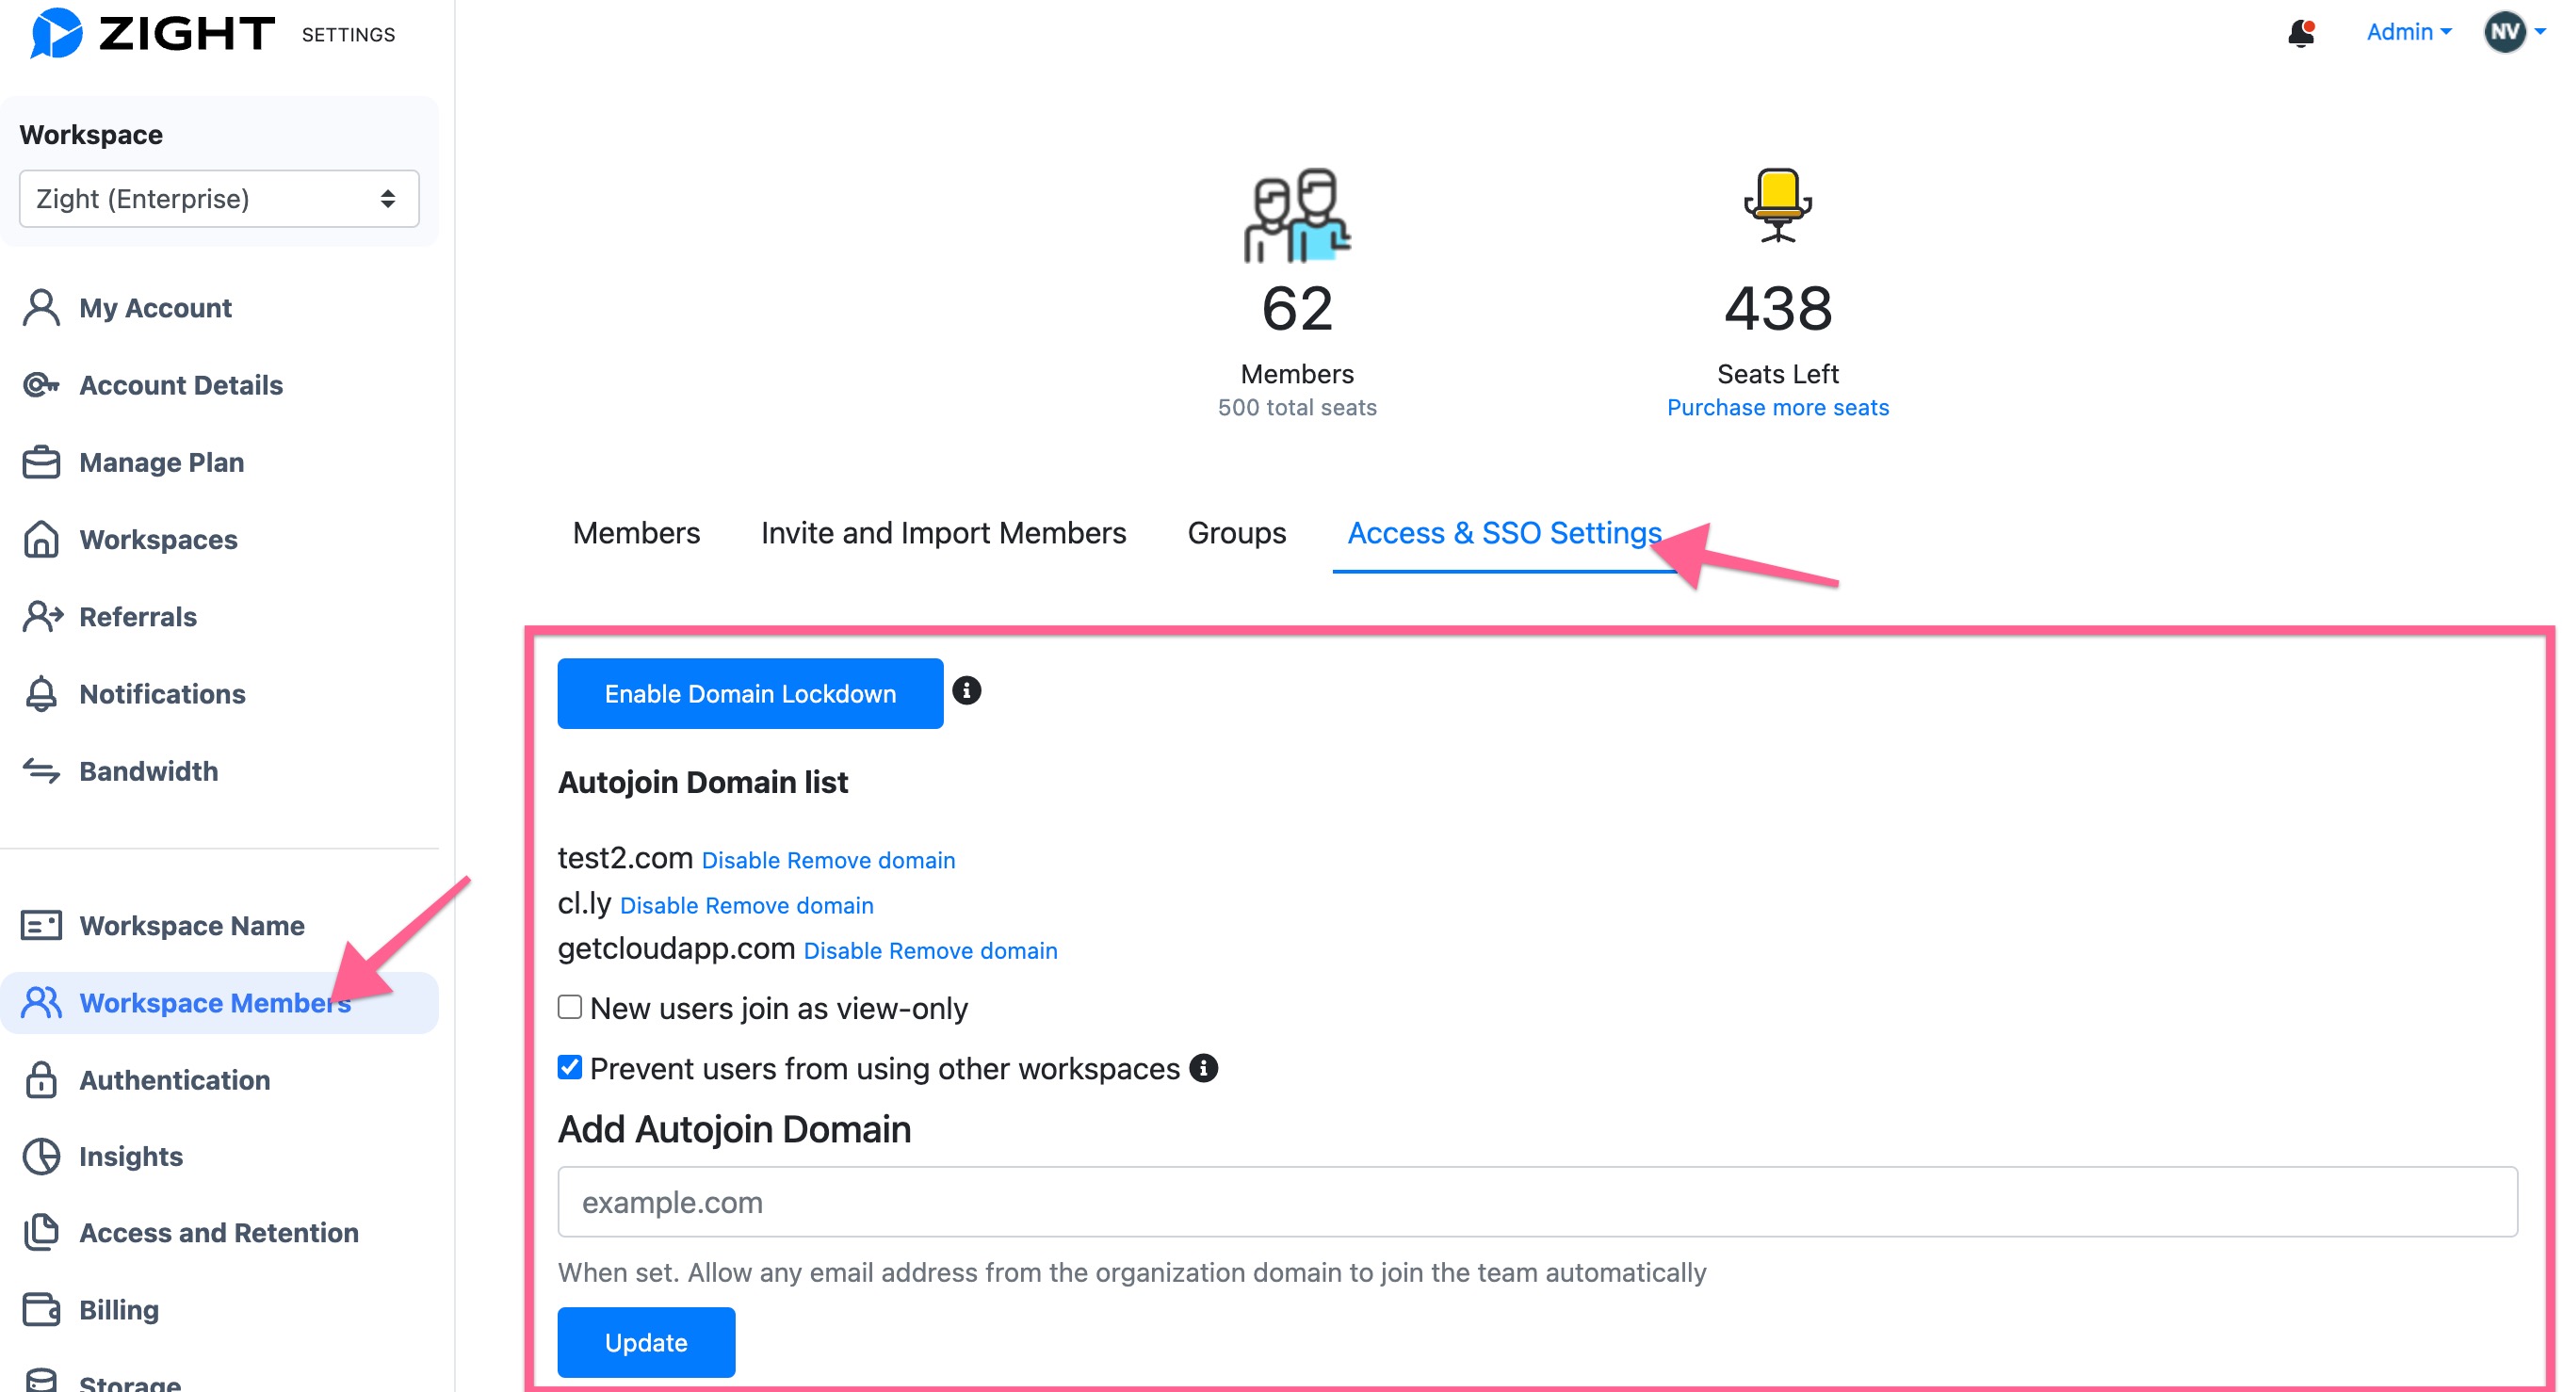This screenshot has height=1392, width=2564.
Task: Click the Authentication lock icon
Action: [41, 1079]
